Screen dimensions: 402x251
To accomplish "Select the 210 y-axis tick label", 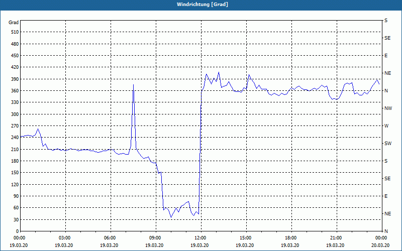I will 15,149.
